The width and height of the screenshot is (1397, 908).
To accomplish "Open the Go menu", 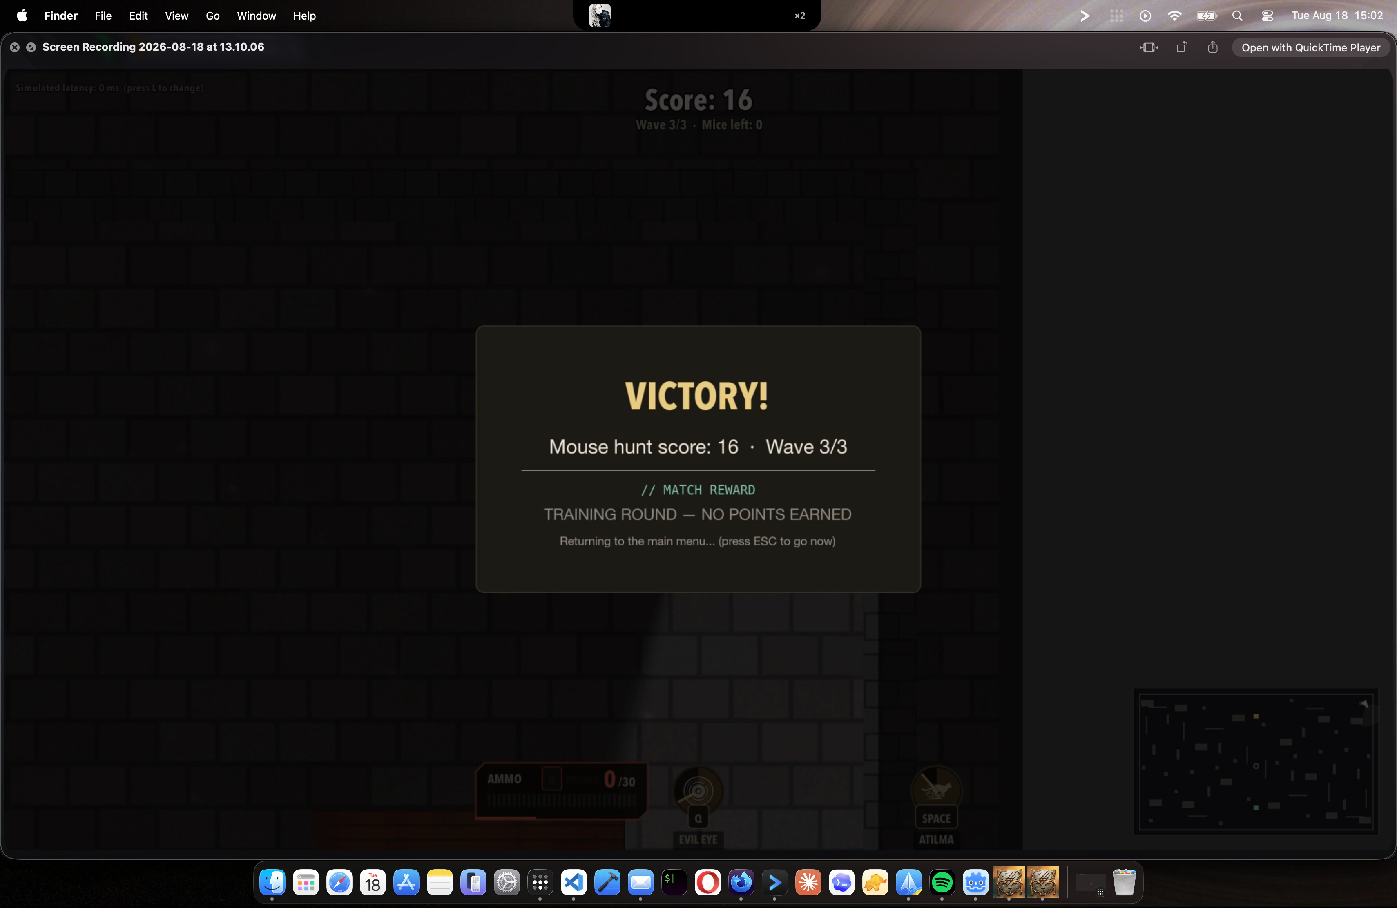I will [212, 15].
